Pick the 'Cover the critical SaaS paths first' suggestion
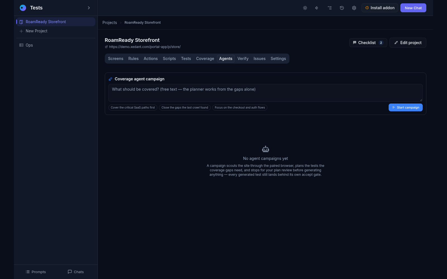Screen dimensions: 447x279 point(133,107)
